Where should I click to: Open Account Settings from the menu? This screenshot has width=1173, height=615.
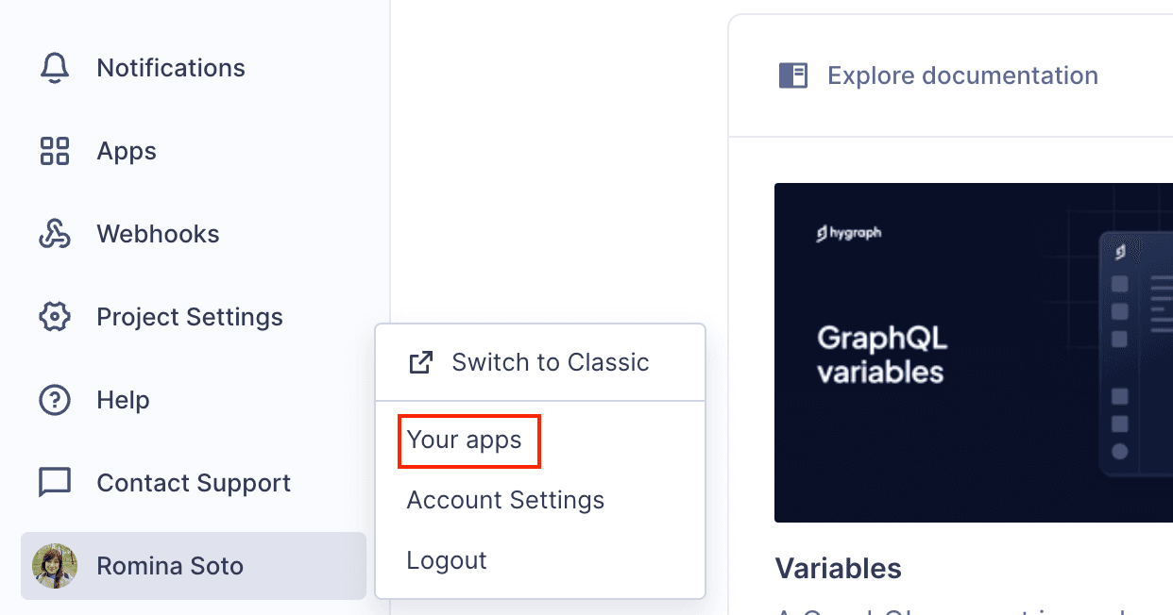point(505,500)
